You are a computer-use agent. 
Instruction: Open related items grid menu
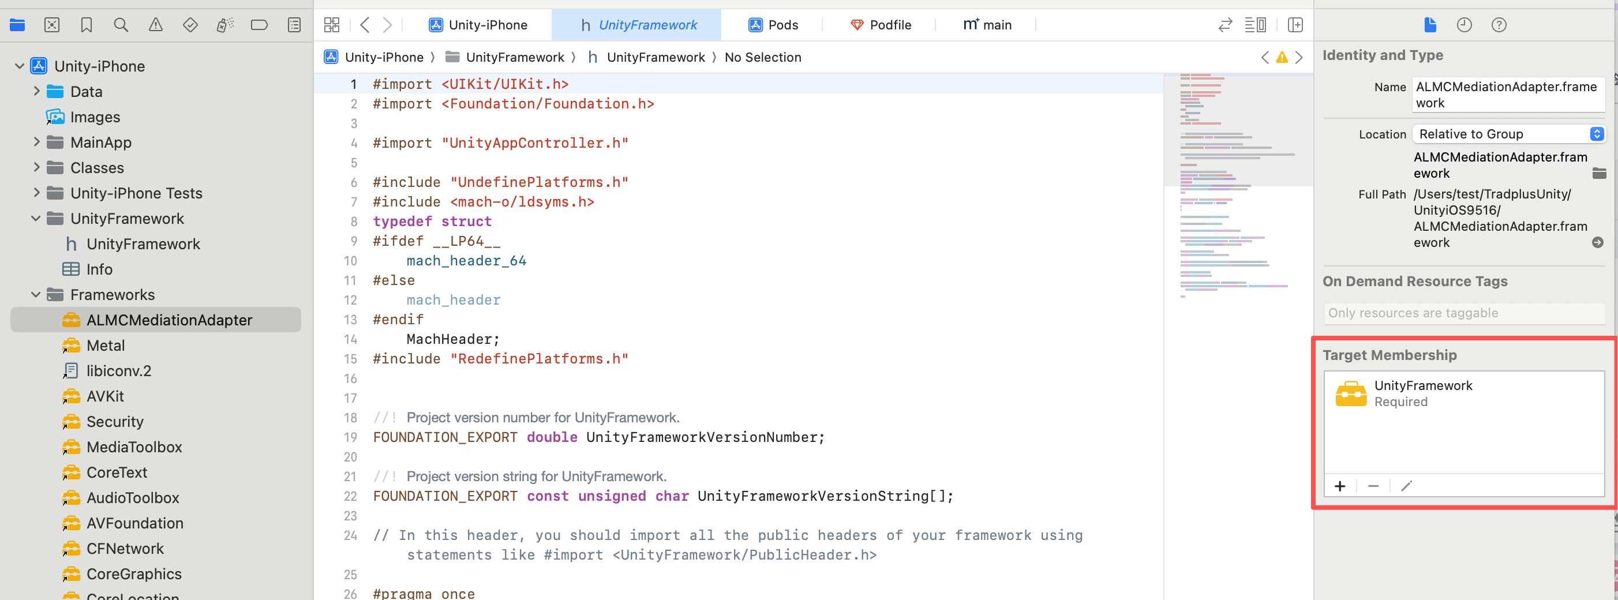pos(332,25)
